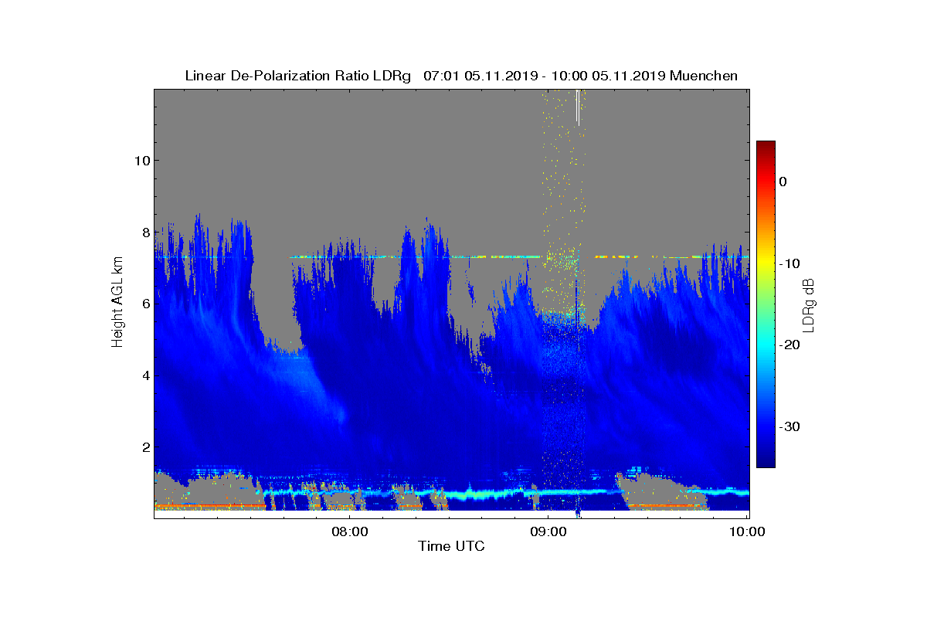Image resolution: width=927 pixels, height=618 pixels.
Task: Click the -20 dB colorbar label
Action: click(789, 345)
